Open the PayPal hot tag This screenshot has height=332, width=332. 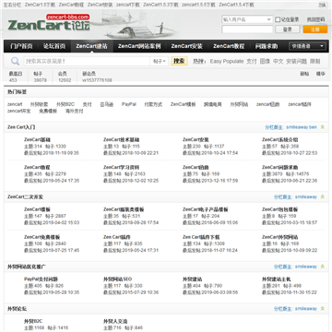(x=129, y=104)
